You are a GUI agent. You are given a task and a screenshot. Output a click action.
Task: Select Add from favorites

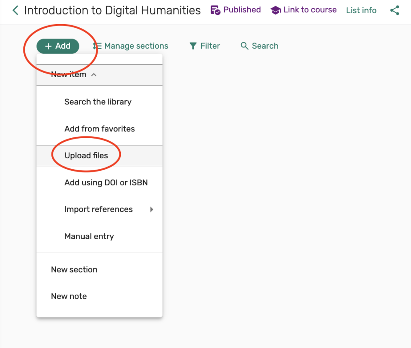(x=100, y=129)
